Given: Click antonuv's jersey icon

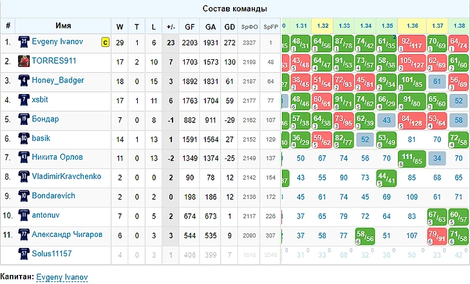Looking at the screenshot, I should tap(24, 216).
